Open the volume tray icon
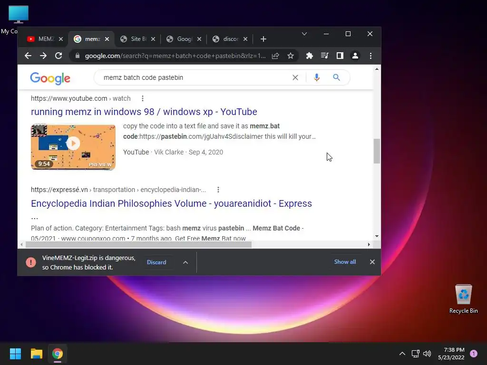Screen dimensions: 487x365 pyautogui.click(x=427, y=354)
